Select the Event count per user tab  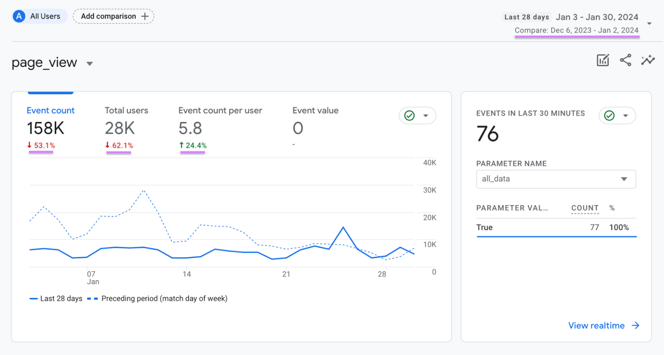coord(220,111)
